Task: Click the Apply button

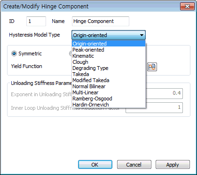Action: click(173, 165)
